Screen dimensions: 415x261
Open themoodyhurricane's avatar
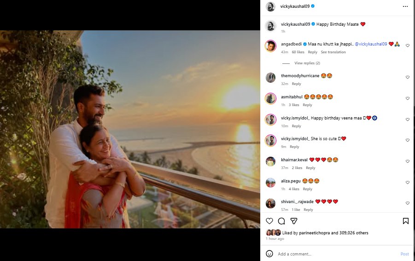[270, 78]
